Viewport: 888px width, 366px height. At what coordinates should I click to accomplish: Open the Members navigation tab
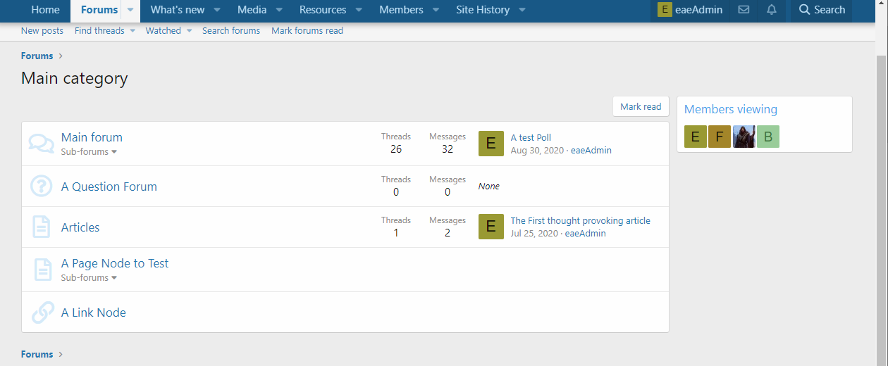click(401, 10)
